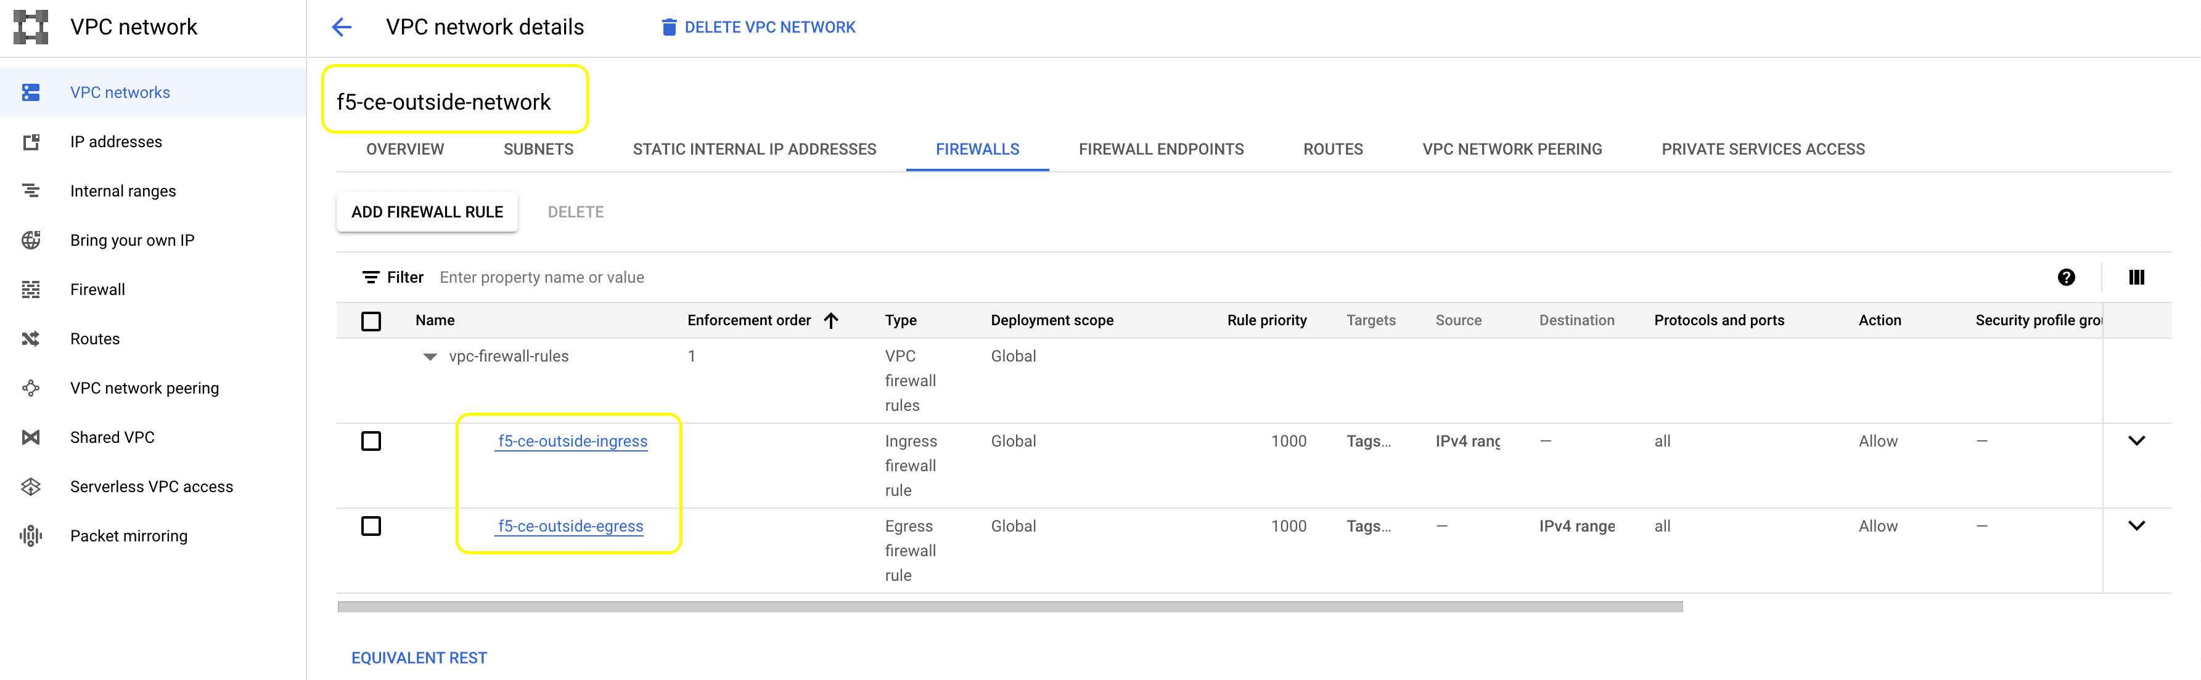Switch to the Subnets tab
Image resolution: width=2201 pixels, height=680 pixels.
(538, 149)
